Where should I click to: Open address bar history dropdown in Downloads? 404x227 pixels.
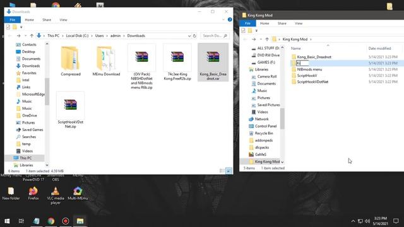coord(189,36)
